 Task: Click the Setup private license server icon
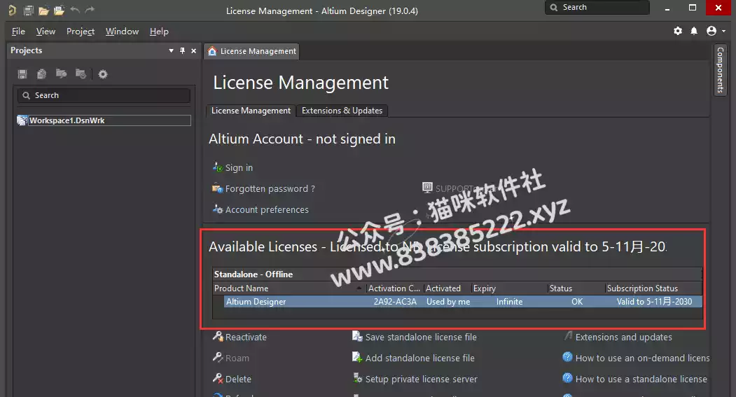pyautogui.click(x=357, y=378)
